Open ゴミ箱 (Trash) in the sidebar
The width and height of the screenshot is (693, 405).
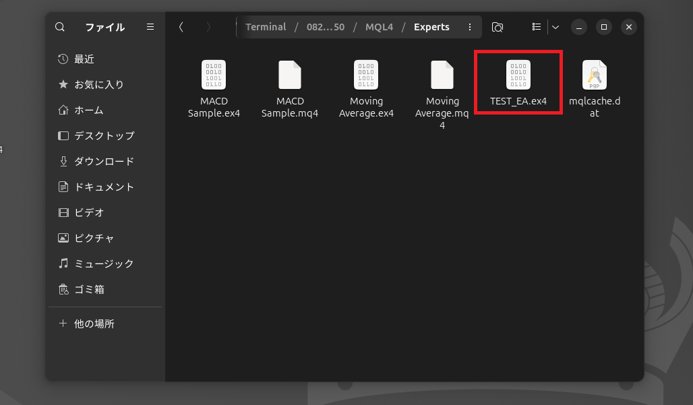(x=89, y=289)
